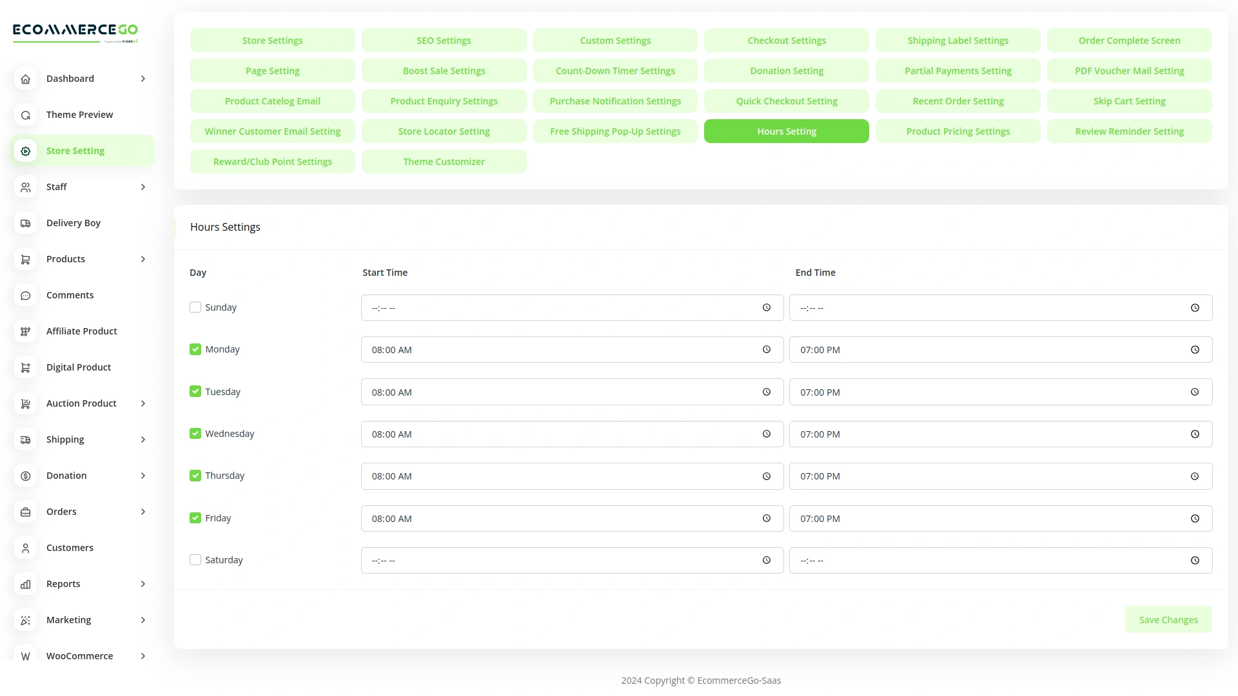Click the Delivery Boy truck icon
The height and width of the screenshot is (696, 1238).
25,223
